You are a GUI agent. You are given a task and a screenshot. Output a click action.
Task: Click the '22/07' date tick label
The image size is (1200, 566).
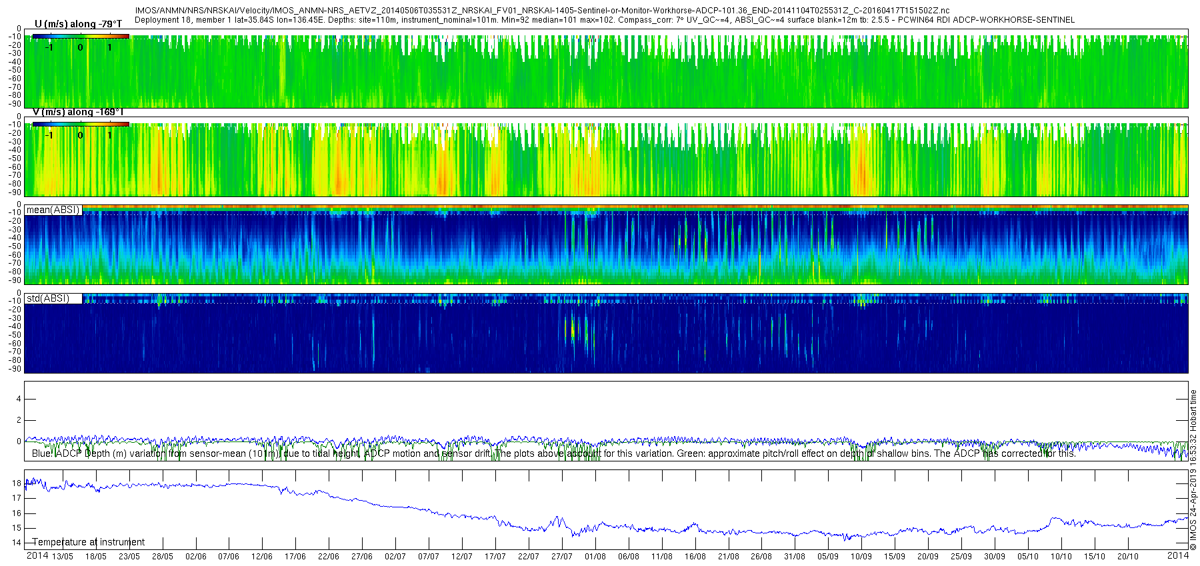click(529, 556)
